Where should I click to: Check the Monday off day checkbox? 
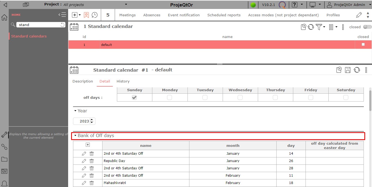point(170,97)
